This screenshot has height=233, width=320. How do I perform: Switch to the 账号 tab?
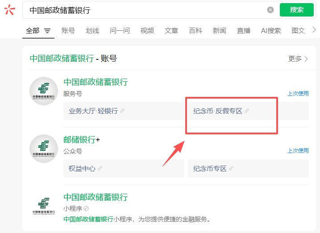click(x=68, y=31)
